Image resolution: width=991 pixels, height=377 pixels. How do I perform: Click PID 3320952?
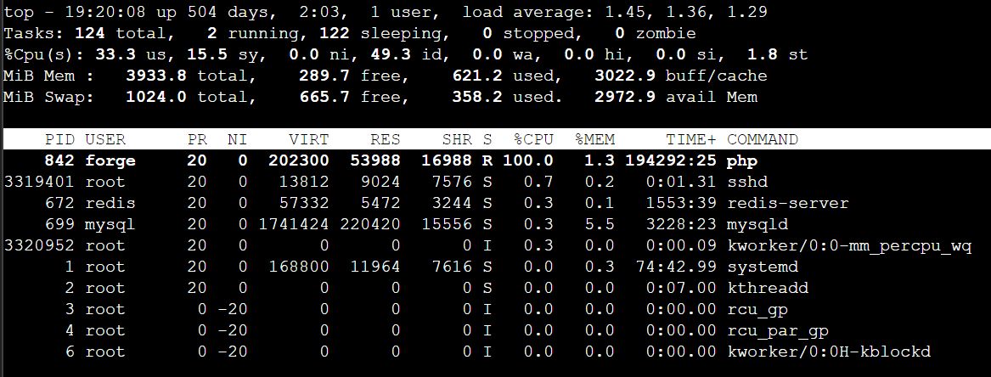[x=39, y=245]
